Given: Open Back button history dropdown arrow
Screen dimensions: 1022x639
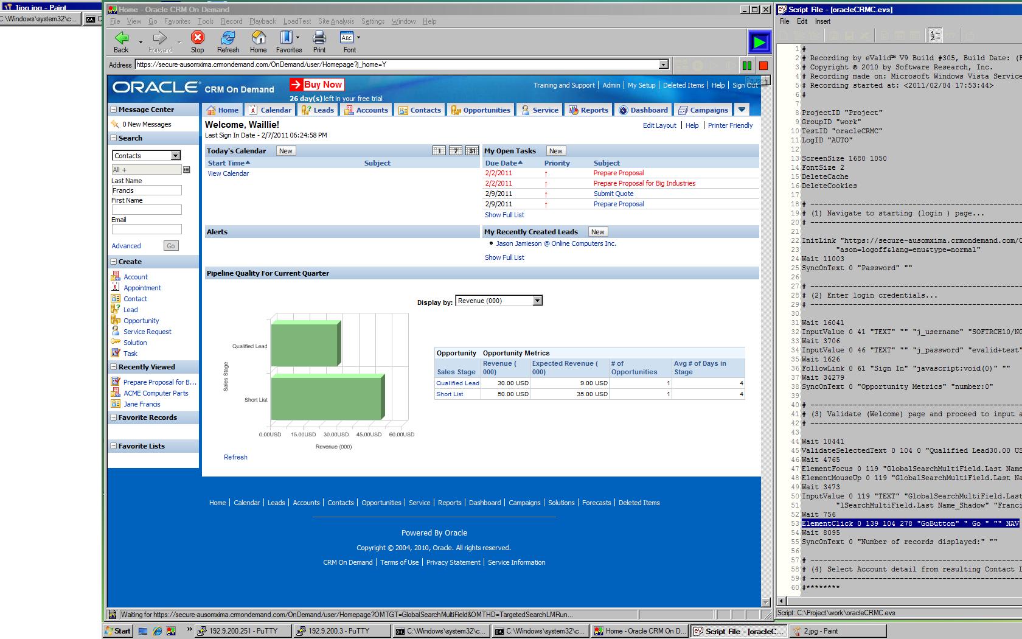Looking at the screenshot, I should pos(141,43).
